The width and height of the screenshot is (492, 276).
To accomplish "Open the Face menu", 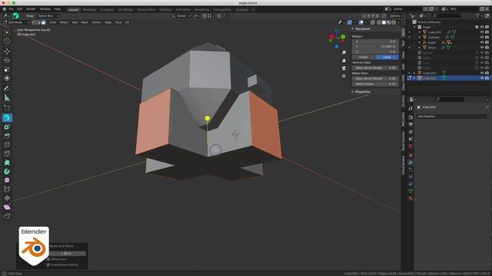I will pos(118,22).
